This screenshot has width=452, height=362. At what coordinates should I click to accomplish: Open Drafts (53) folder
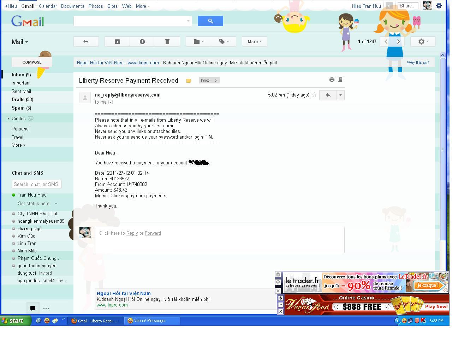pos(22,99)
